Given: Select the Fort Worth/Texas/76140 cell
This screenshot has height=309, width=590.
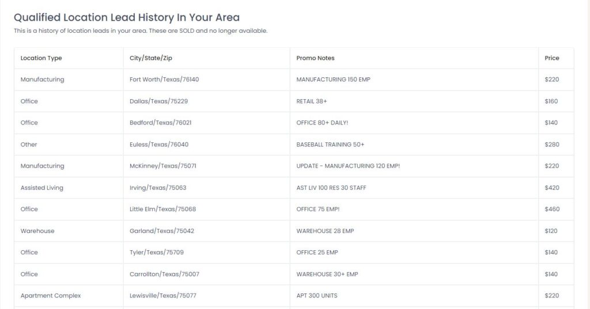Looking at the screenshot, I should click(x=164, y=80).
